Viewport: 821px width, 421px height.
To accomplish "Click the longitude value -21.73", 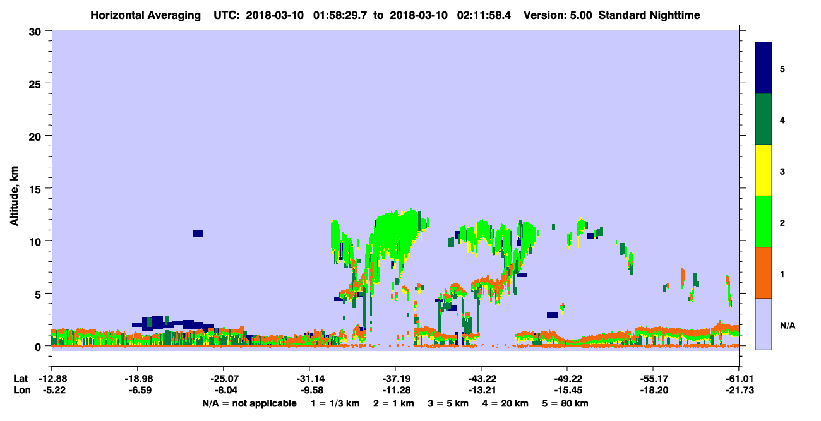I will (739, 391).
